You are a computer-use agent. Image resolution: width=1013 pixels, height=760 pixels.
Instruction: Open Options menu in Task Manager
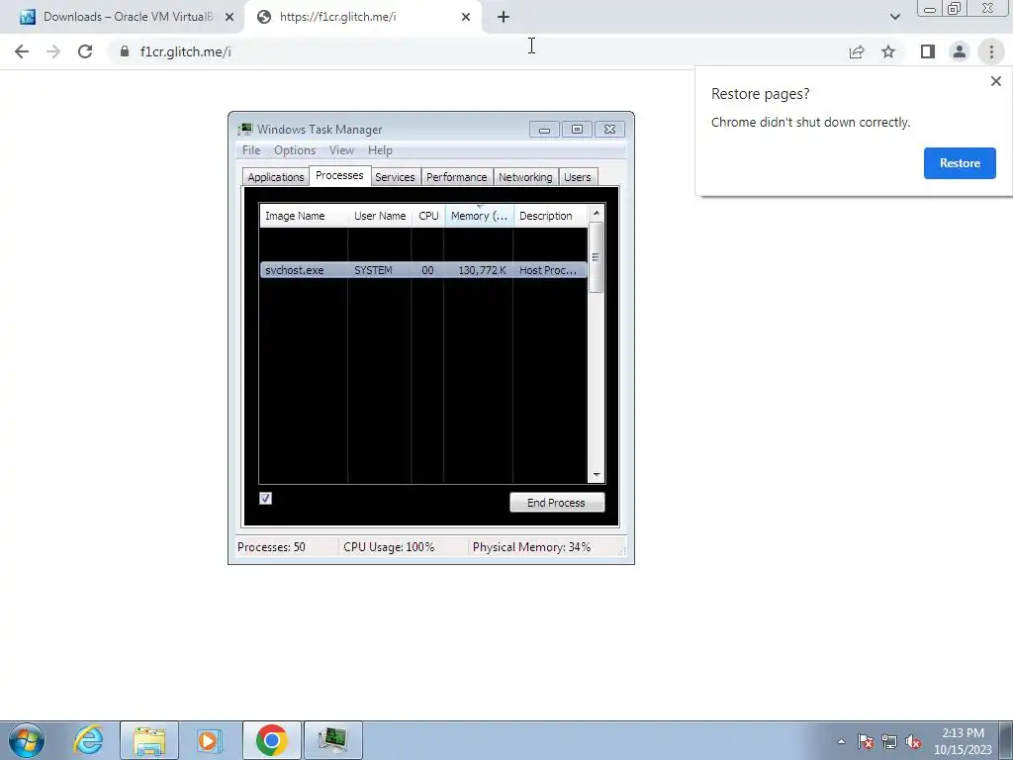click(295, 150)
